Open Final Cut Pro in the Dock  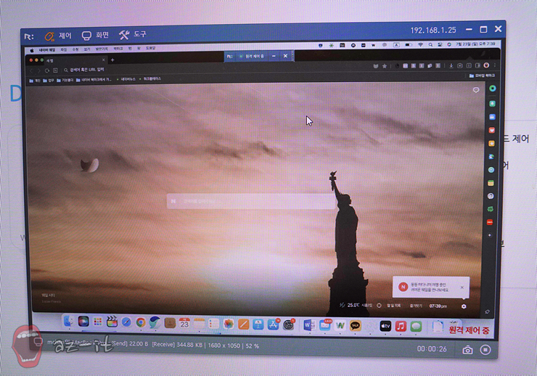click(x=112, y=322)
